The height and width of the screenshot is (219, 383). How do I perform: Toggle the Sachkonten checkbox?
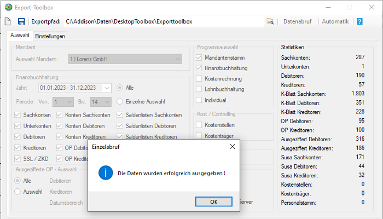18,115
